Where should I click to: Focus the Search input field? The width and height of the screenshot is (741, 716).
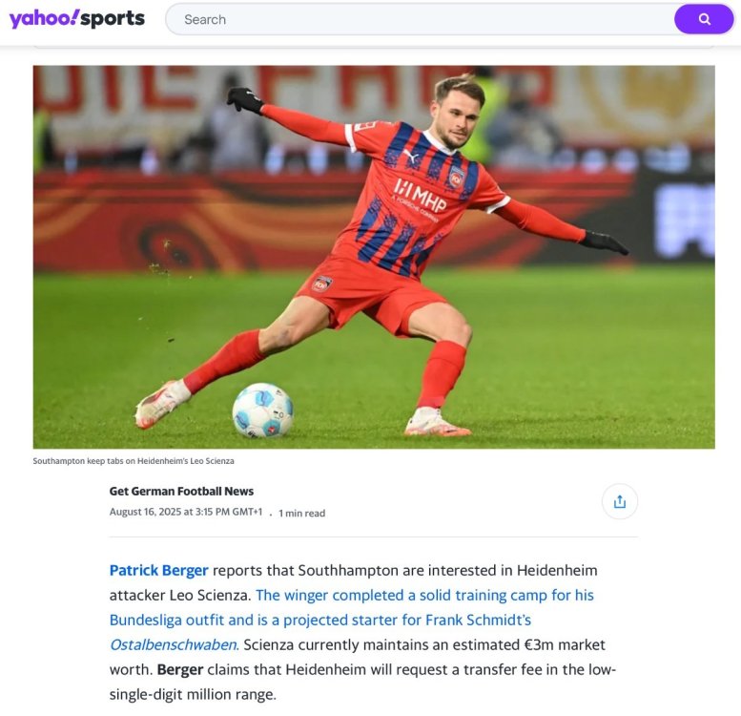pyautogui.click(x=420, y=19)
